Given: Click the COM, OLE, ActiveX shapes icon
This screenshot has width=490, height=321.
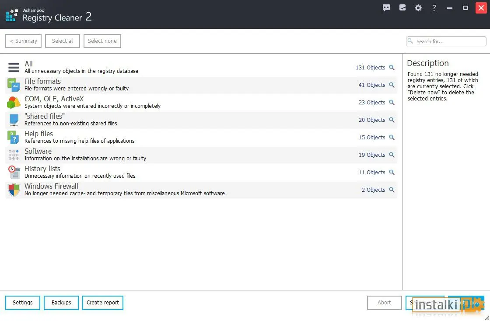Looking at the screenshot, I should 14,102.
